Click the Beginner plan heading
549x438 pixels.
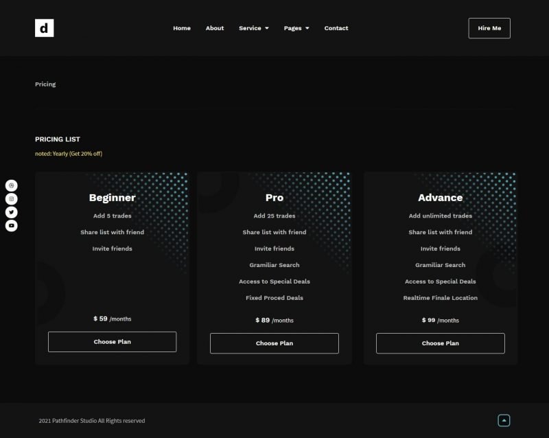click(113, 198)
